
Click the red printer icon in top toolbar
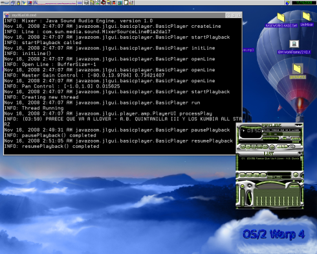103,3
